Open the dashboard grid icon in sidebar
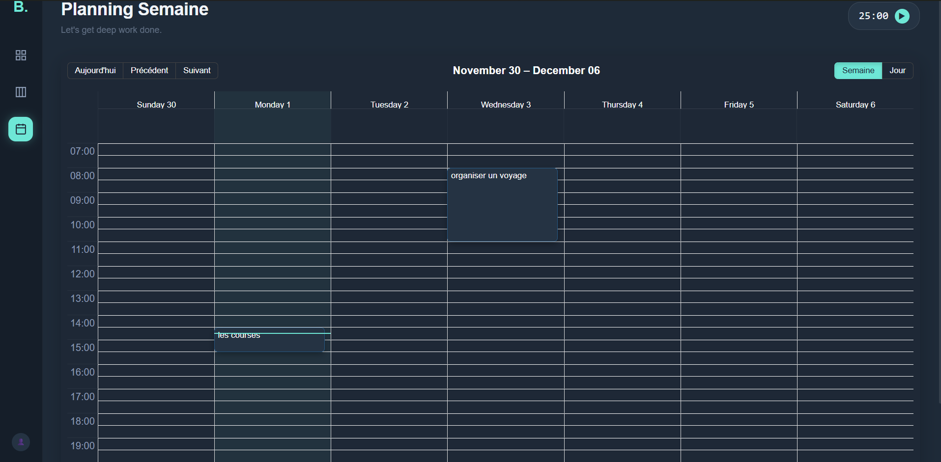Viewport: 941px width, 462px height. point(21,55)
